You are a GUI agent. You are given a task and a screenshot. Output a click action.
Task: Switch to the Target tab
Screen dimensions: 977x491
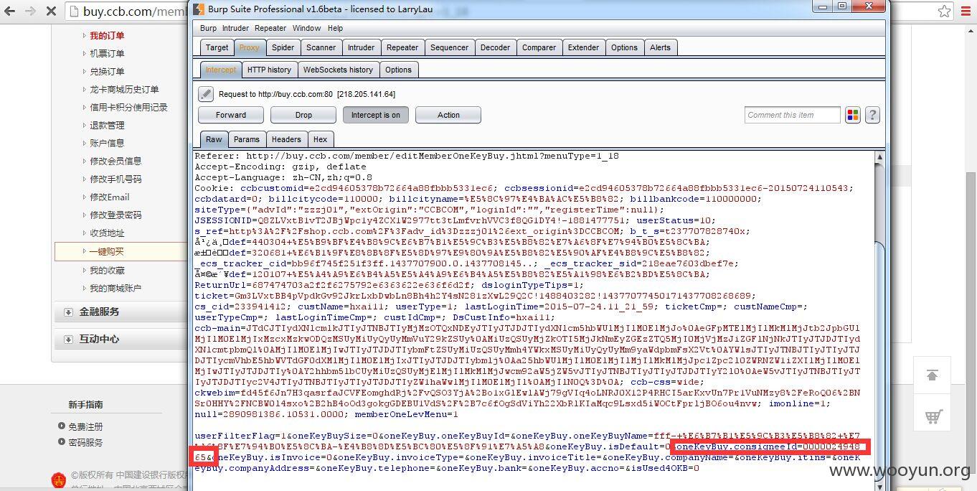(x=217, y=47)
